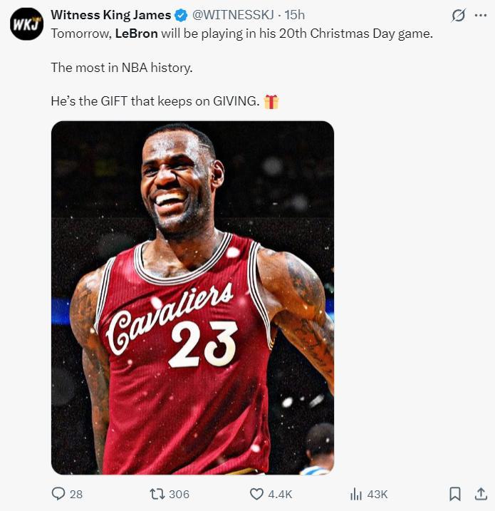The height and width of the screenshot is (511, 495).
Task: Bookmark this tweet
Action: coord(455,493)
